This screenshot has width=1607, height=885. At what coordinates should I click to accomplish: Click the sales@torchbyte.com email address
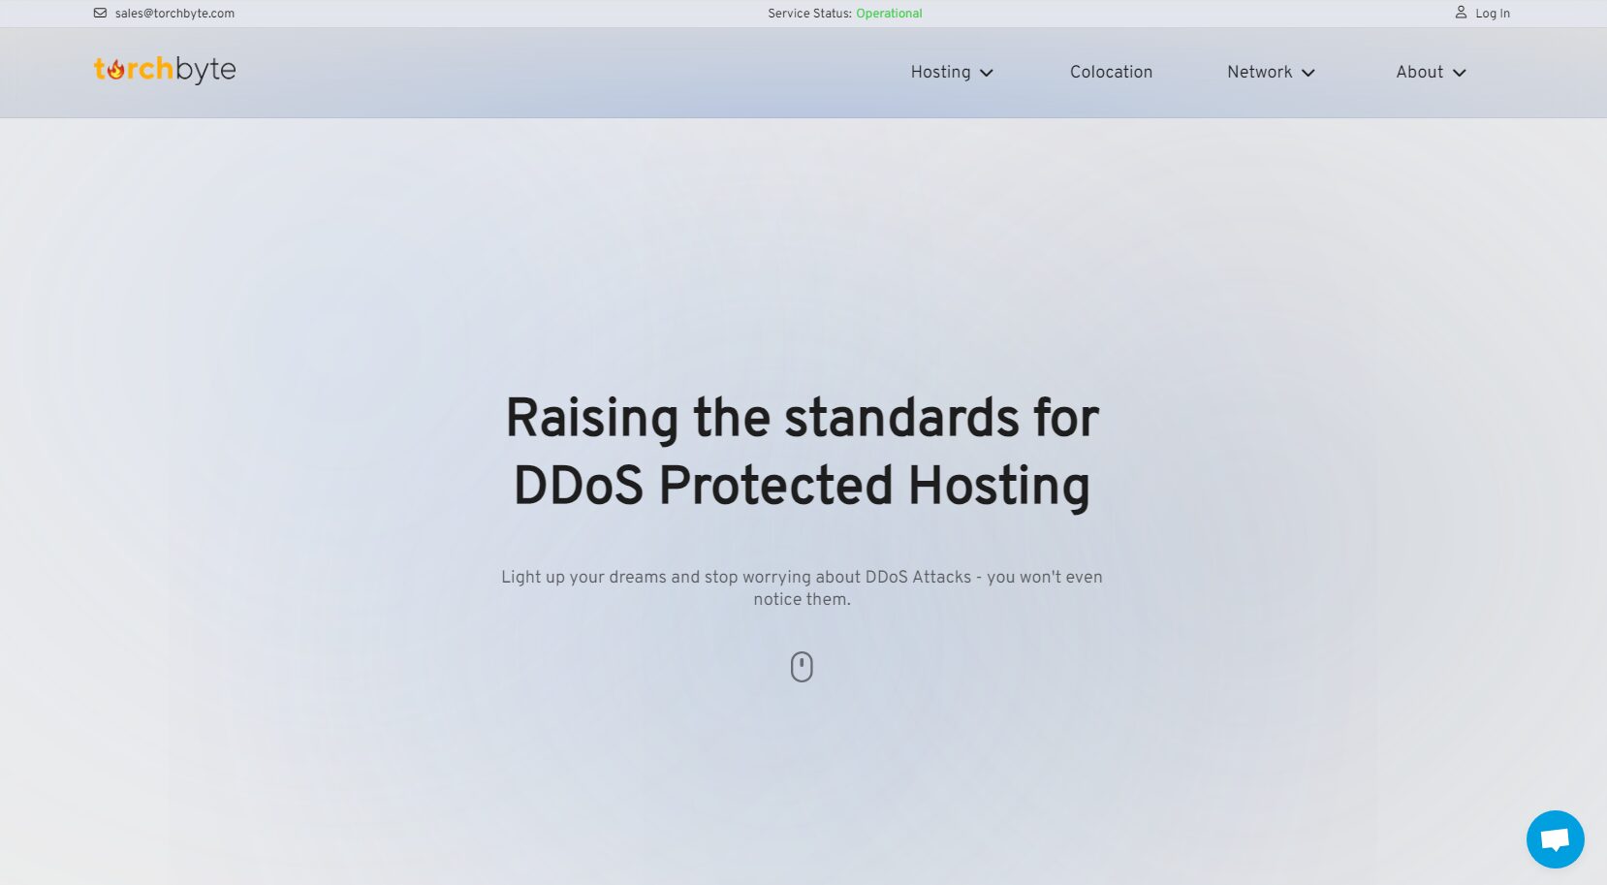coord(174,14)
